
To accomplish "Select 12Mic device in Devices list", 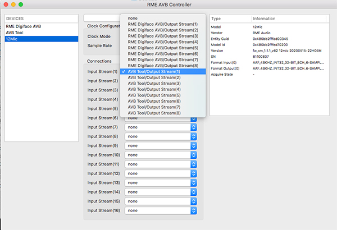I will click(x=42, y=39).
